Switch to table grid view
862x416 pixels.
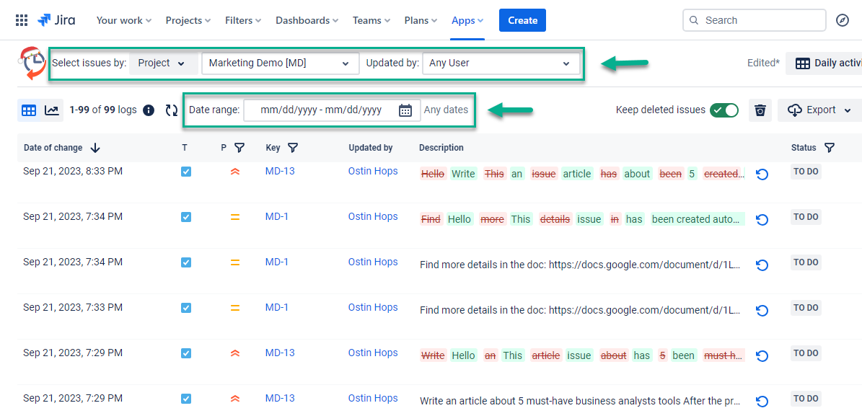pyautogui.click(x=29, y=110)
